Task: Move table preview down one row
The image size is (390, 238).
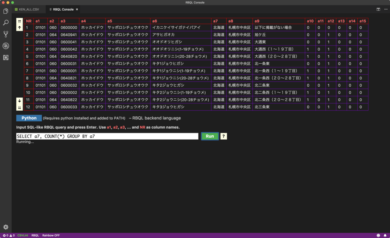Action: tap(20, 101)
